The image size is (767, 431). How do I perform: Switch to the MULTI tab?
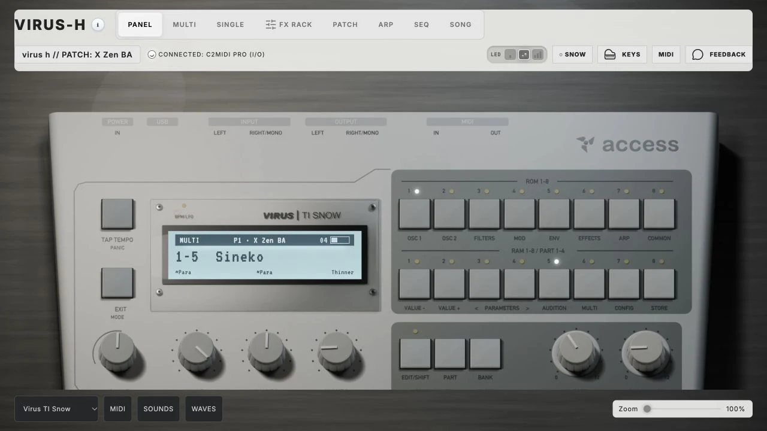[184, 25]
